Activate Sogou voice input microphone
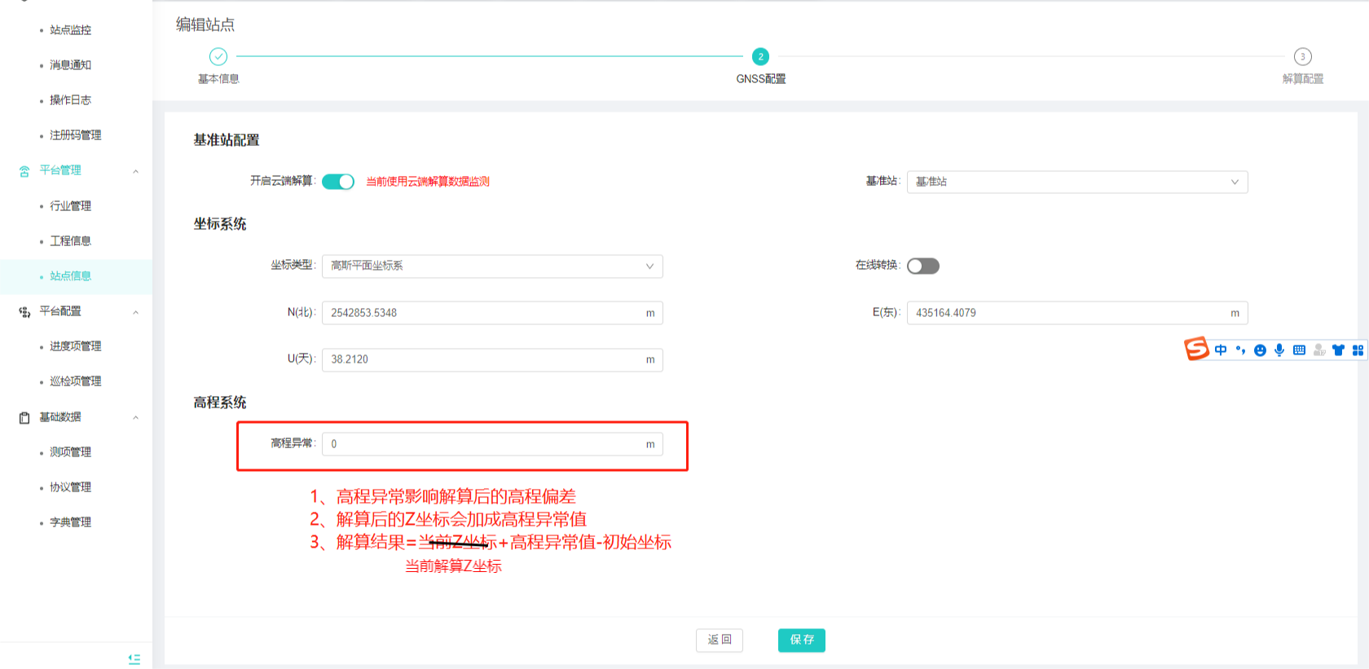Viewport: 1369px width, 669px height. 1279,350
